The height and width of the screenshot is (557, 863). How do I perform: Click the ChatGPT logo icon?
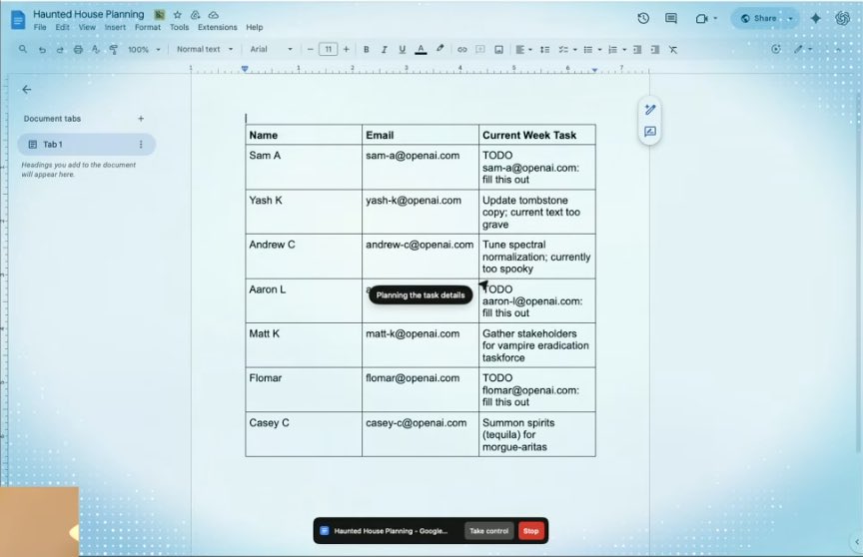[843, 18]
